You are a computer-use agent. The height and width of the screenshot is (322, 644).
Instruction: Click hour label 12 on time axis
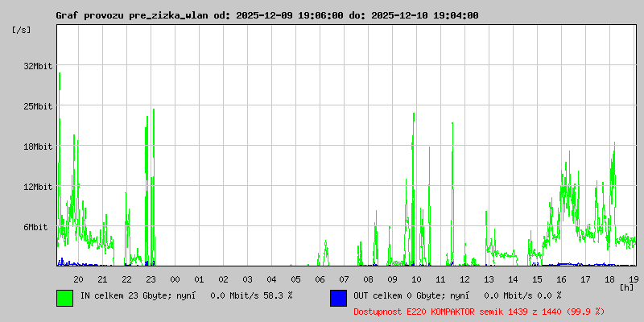[465, 279]
